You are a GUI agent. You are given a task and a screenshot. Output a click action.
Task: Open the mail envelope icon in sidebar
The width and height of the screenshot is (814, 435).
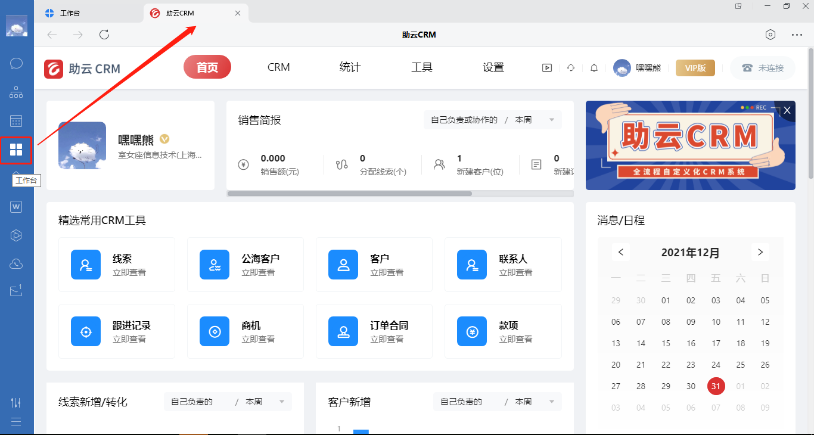pyautogui.click(x=17, y=291)
